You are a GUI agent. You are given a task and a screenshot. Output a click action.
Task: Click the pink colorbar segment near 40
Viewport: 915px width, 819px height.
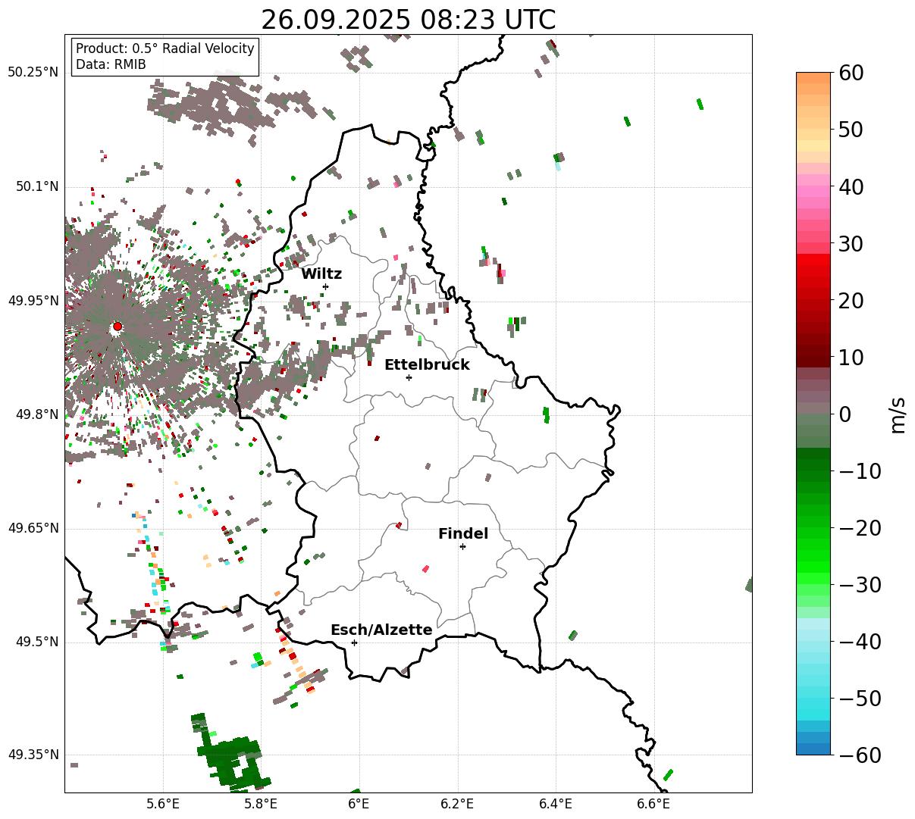click(813, 192)
